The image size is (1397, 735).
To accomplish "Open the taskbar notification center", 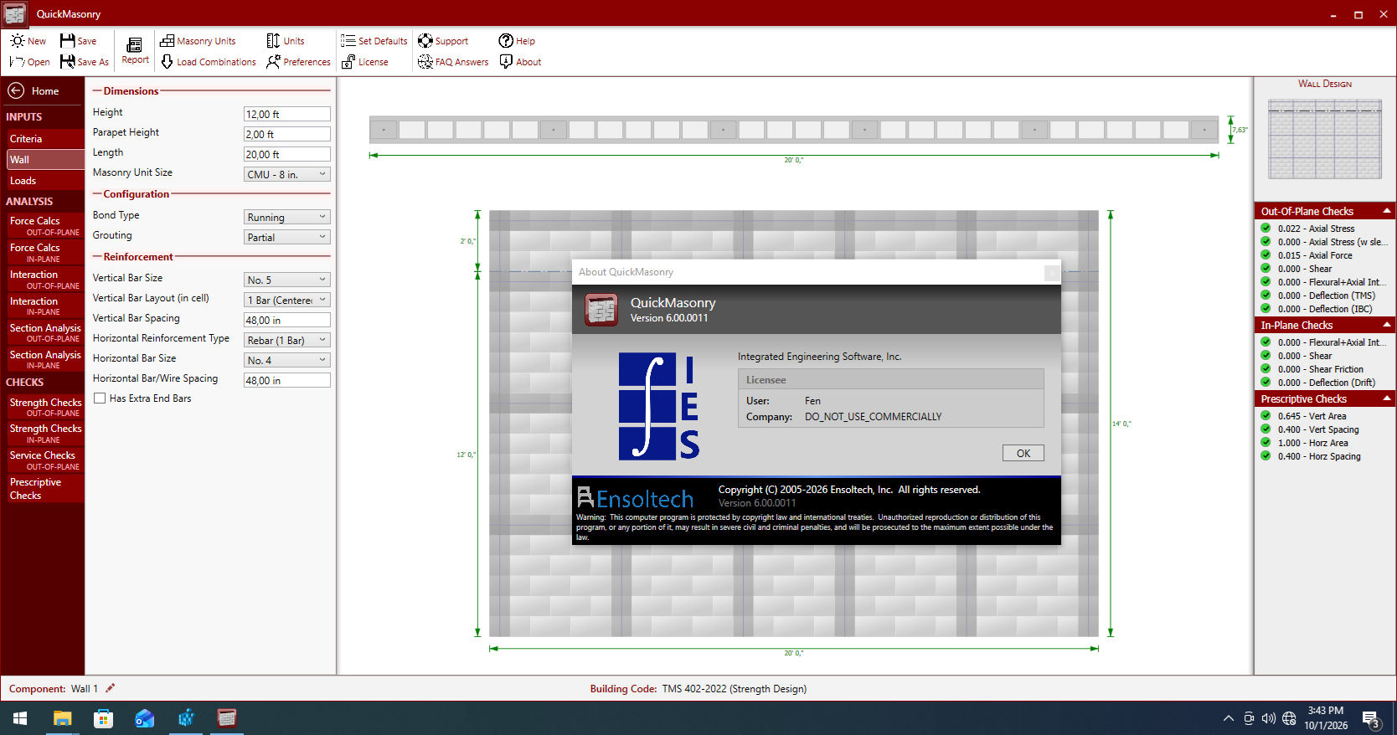I will coord(1371,719).
